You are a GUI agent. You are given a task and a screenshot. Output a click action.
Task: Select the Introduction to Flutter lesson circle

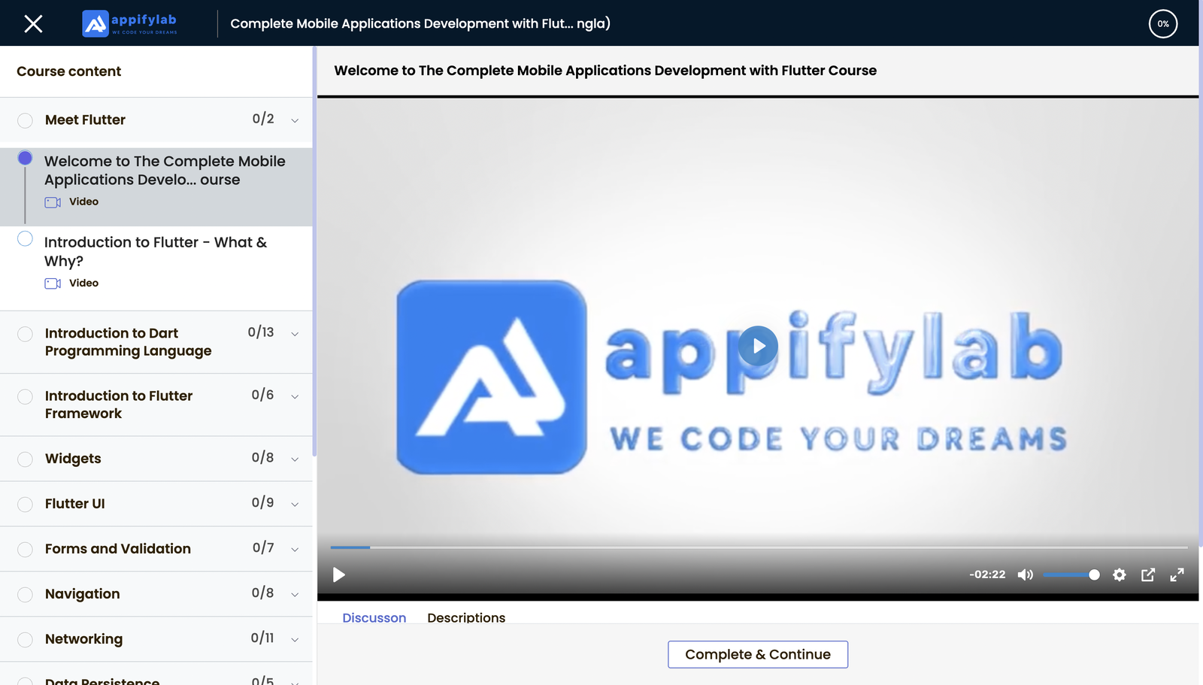point(25,239)
